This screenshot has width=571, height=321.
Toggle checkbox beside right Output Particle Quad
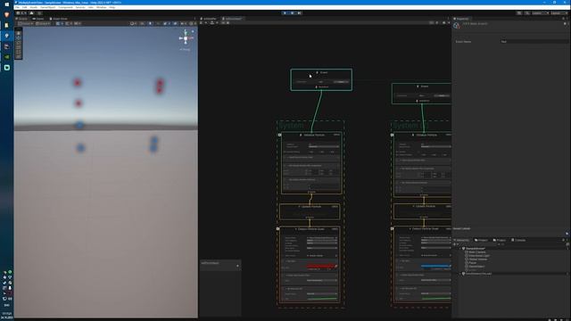pyautogui.click(x=393, y=229)
